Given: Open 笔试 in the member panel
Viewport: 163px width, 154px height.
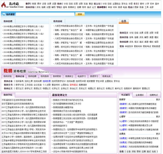Looking at the screenshot, I should click(137, 42).
